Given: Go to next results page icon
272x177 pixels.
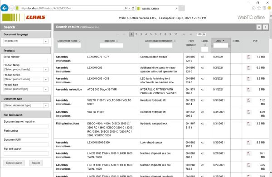Looking at the screenshot, I should pos(184,34).
